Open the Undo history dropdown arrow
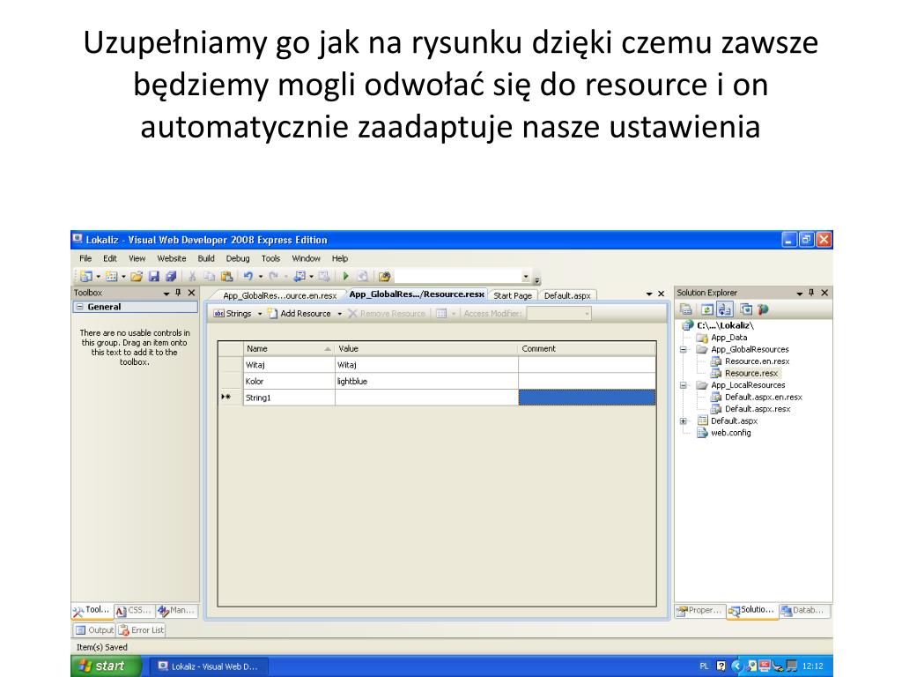 pyautogui.click(x=260, y=276)
